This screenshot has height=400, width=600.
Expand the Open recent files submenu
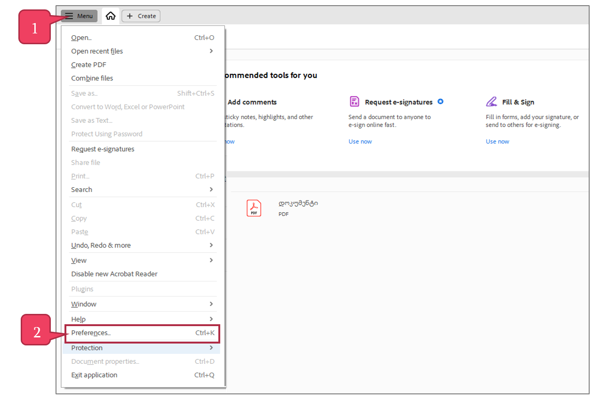pos(143,51)
